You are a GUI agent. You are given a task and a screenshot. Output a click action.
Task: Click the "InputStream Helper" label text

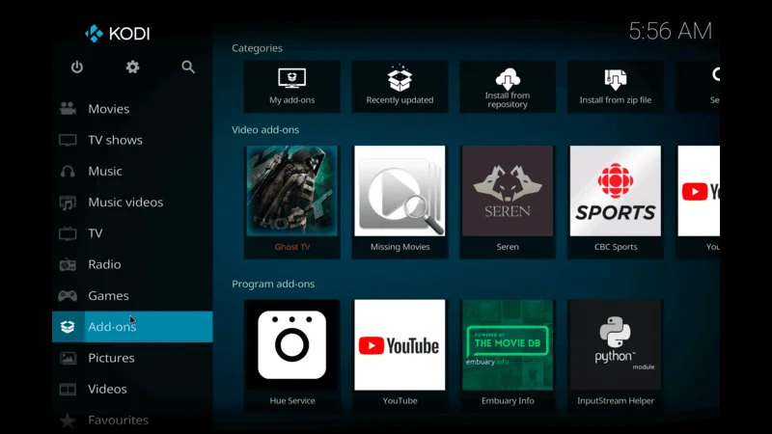pyautogui.click(x=616, y=401)
